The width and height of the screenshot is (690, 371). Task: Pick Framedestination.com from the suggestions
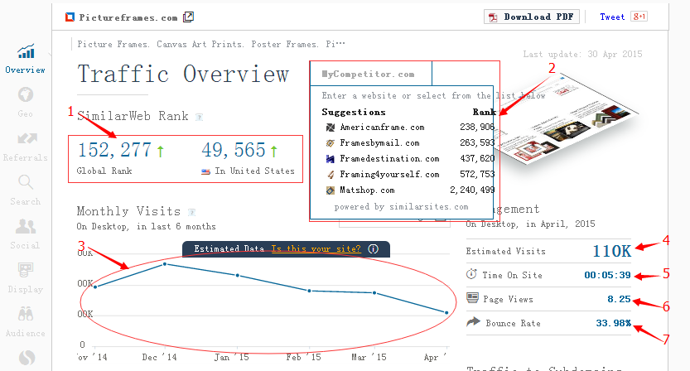(389, 159)
